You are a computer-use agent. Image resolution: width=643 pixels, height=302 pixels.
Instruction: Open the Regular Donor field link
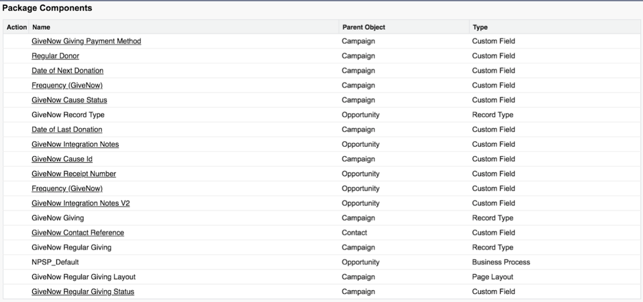tap(55, 56)
